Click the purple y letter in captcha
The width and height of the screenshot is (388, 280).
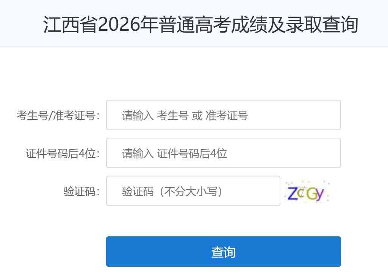click(x=320, y=195)
